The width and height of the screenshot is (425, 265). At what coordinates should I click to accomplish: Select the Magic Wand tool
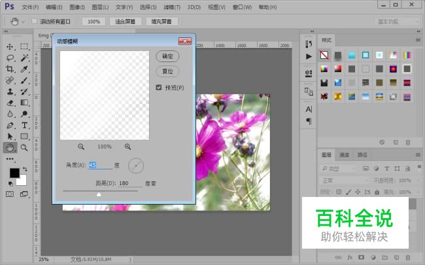tap(24, 58)
